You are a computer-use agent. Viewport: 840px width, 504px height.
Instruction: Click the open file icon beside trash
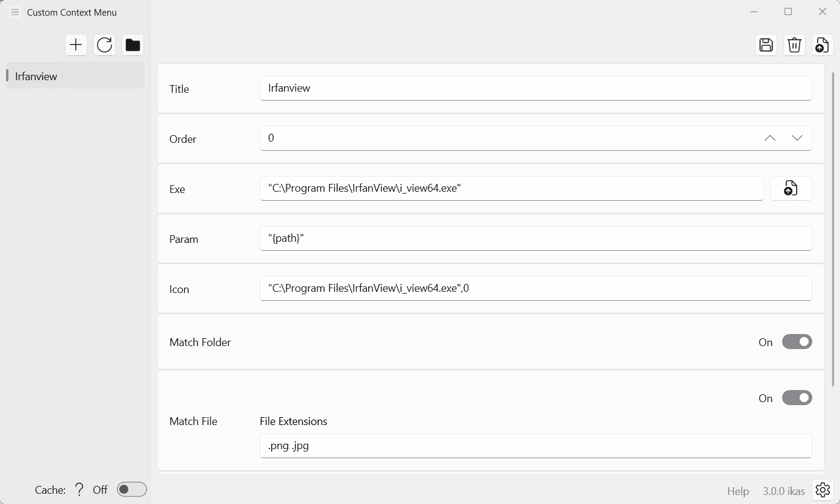(823, 45)
